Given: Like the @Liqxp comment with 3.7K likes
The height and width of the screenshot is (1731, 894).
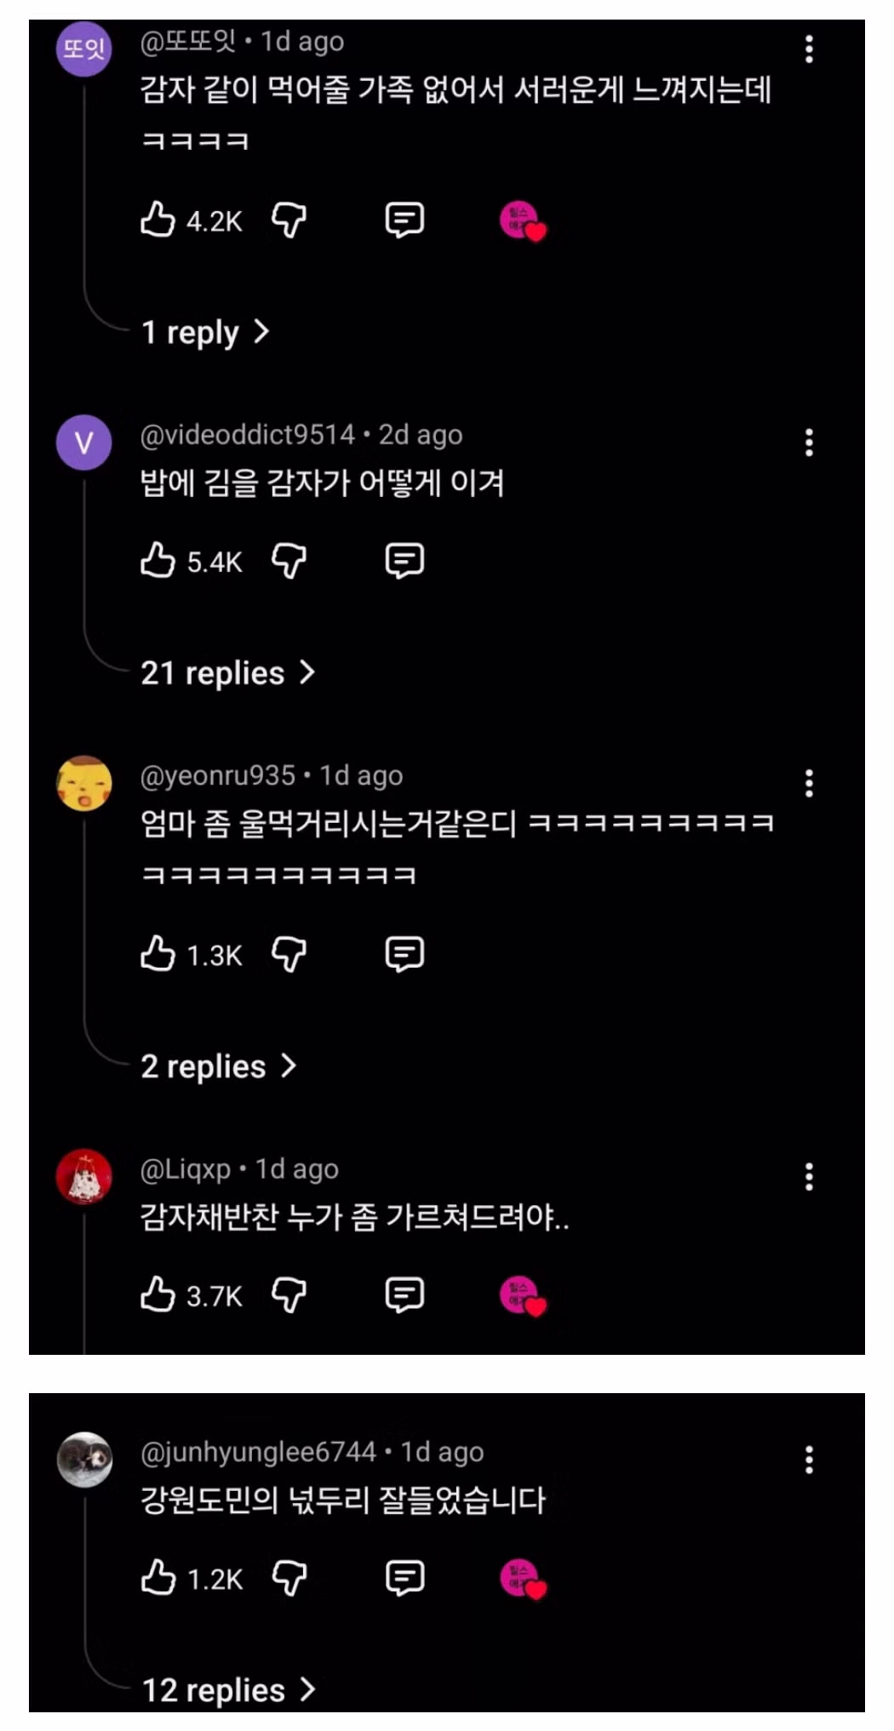Looking at the screenshot, I should (158, 1294).
